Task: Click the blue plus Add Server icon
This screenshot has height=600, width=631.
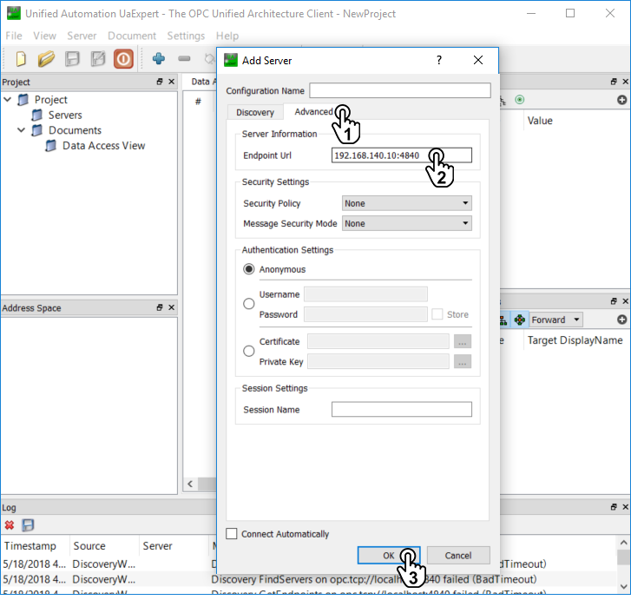Action: 158,59
